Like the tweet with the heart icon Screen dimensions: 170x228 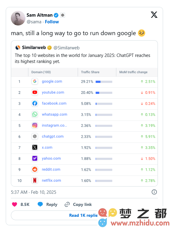[x=15, y=204]
